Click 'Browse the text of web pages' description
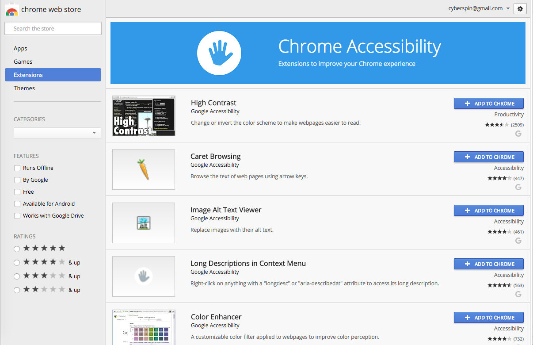Screen dimensions: 533x345 (249, 176)
